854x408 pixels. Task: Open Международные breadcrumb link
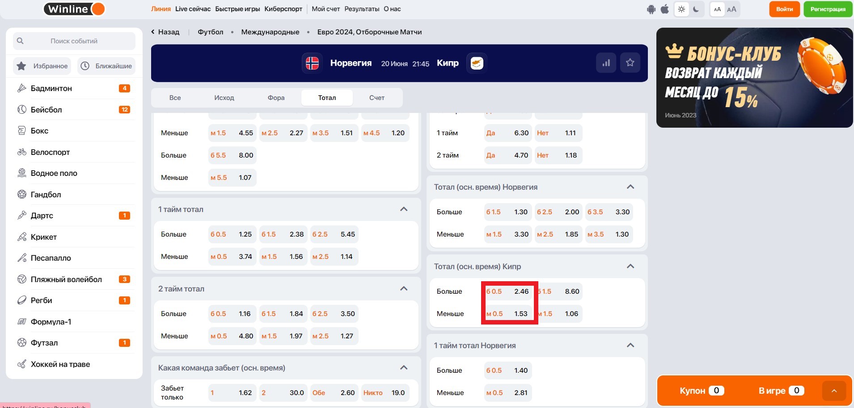(270, 32)
